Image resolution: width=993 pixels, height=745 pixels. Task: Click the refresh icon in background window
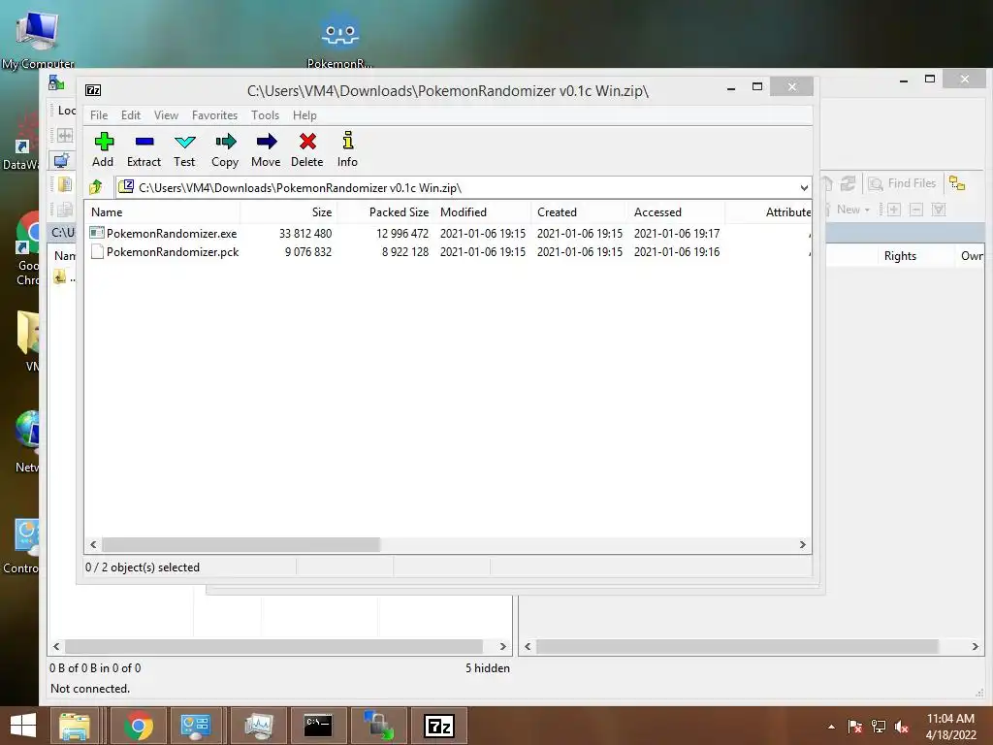[848, 183]
